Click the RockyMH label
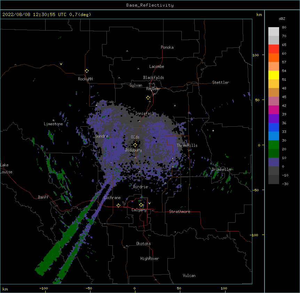The height and width of the screenshot is (293, 300). pyautogui.click(x=85, y=79)
